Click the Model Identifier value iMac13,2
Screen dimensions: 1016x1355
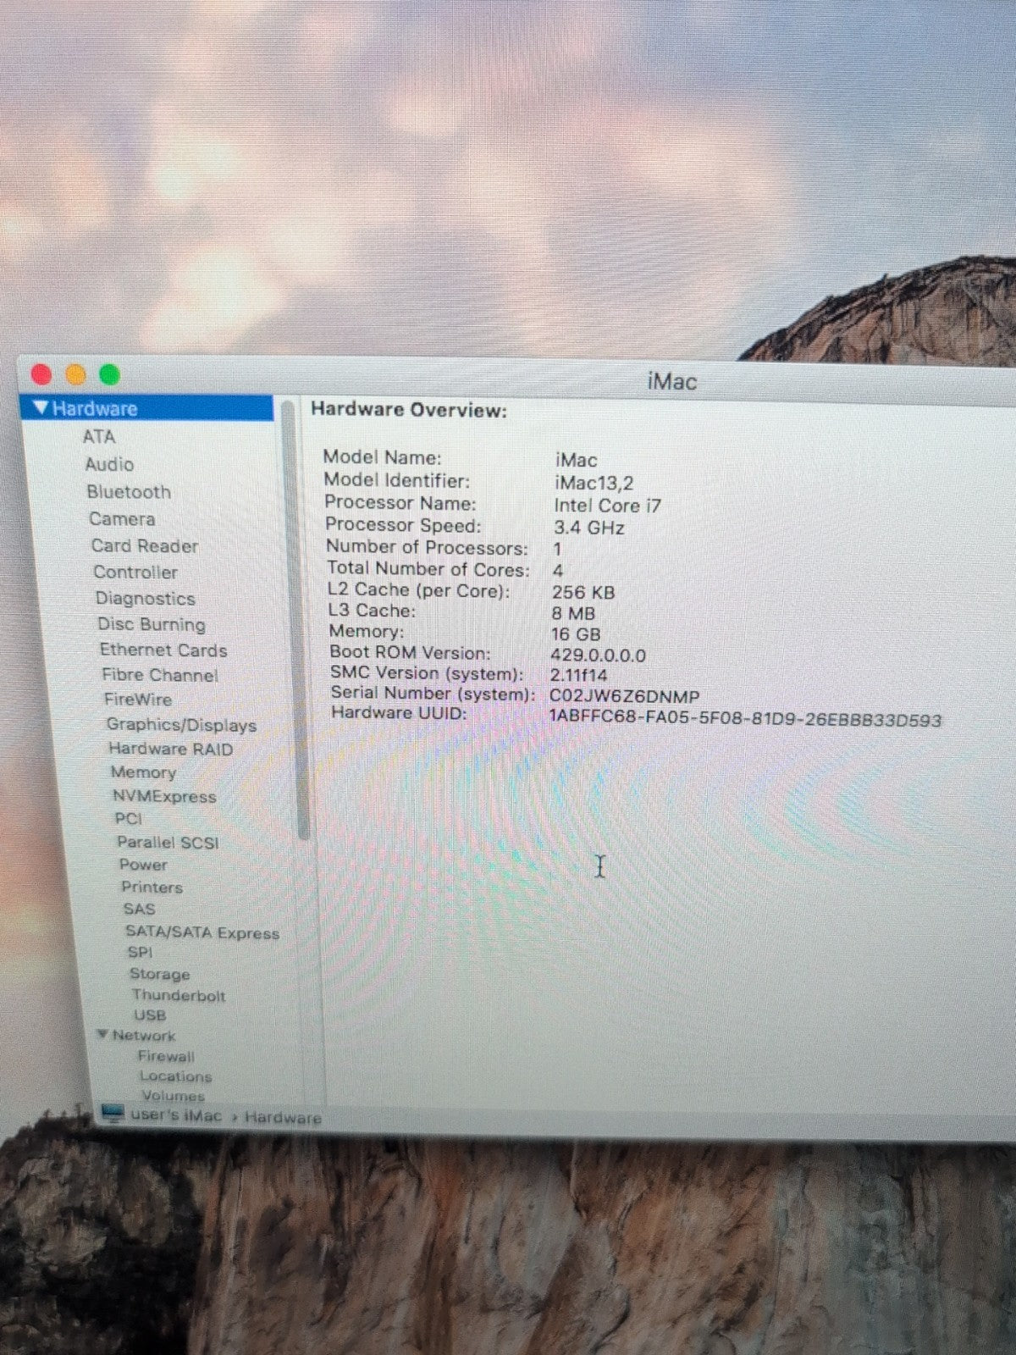coord(594,483)
